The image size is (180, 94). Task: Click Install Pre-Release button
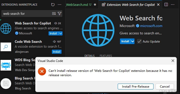point(136,87)
